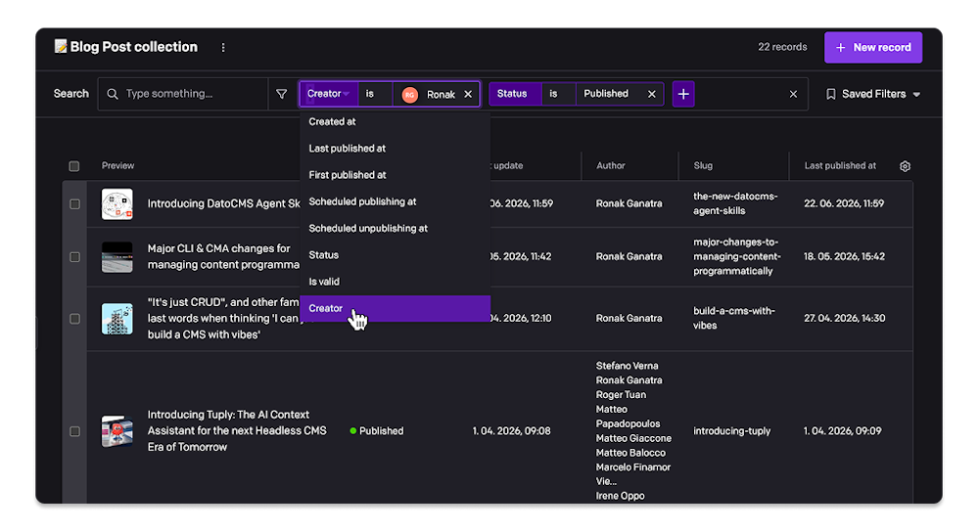
Task: Click date '18. 05. 2026, 15:42'
Action: click(x=844, y=256)
